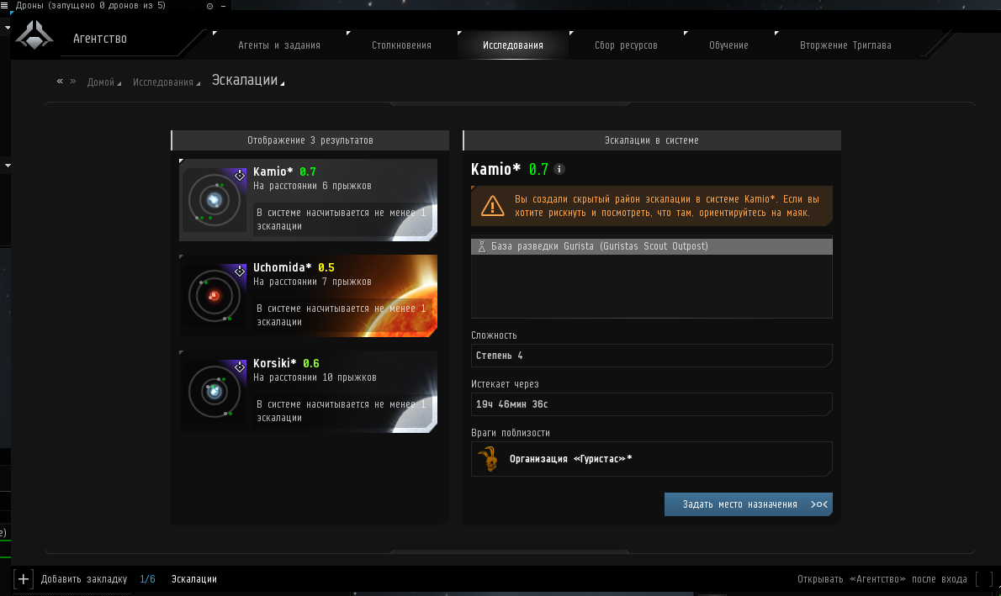Click the Guristas faction skull icon

tap(489, 459)
